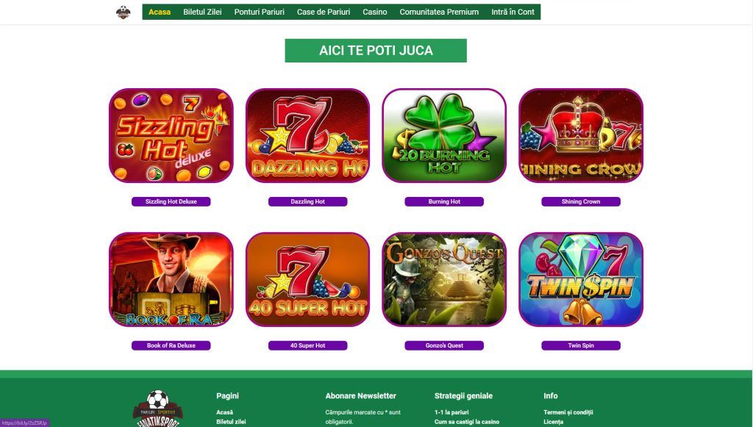The image size is (753, 427).
Task: Click the Intră în Cont menu link
Action: point(513,12)
